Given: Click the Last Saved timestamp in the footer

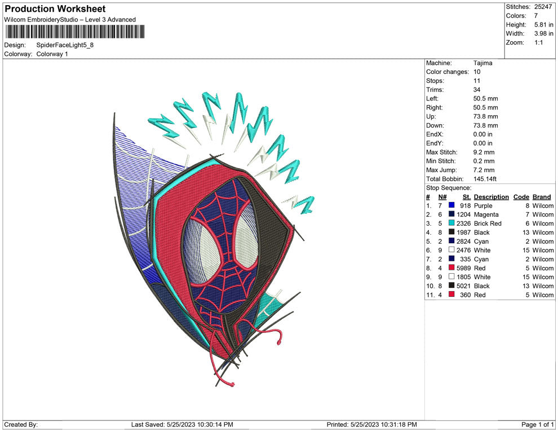Looking at the screenshot, I should pos(182,425).
